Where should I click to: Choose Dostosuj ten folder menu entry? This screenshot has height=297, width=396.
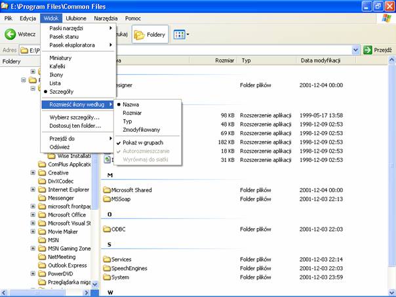coord(79,126)
